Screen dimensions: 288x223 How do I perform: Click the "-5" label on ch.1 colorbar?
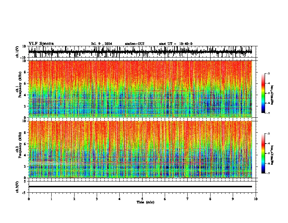click(x=268, y=93)
